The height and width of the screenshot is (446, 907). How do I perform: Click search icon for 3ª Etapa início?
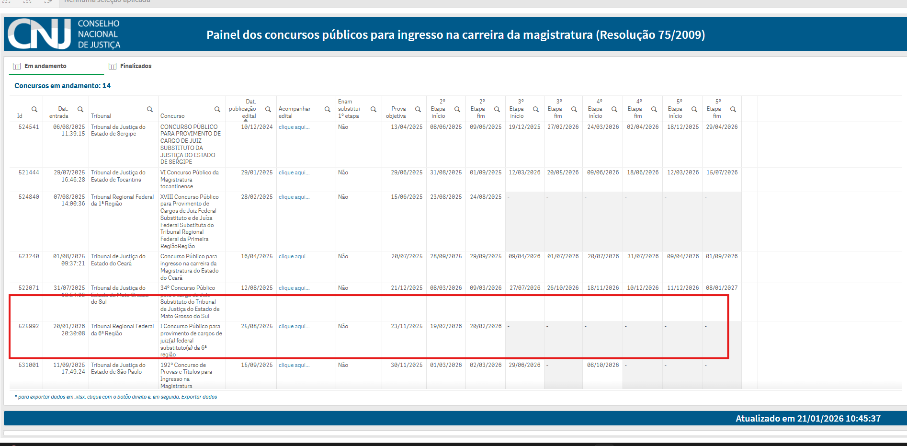point(536,109)
